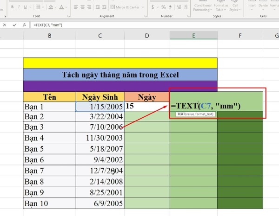Open Number group dialog launcher

(188, 16)
